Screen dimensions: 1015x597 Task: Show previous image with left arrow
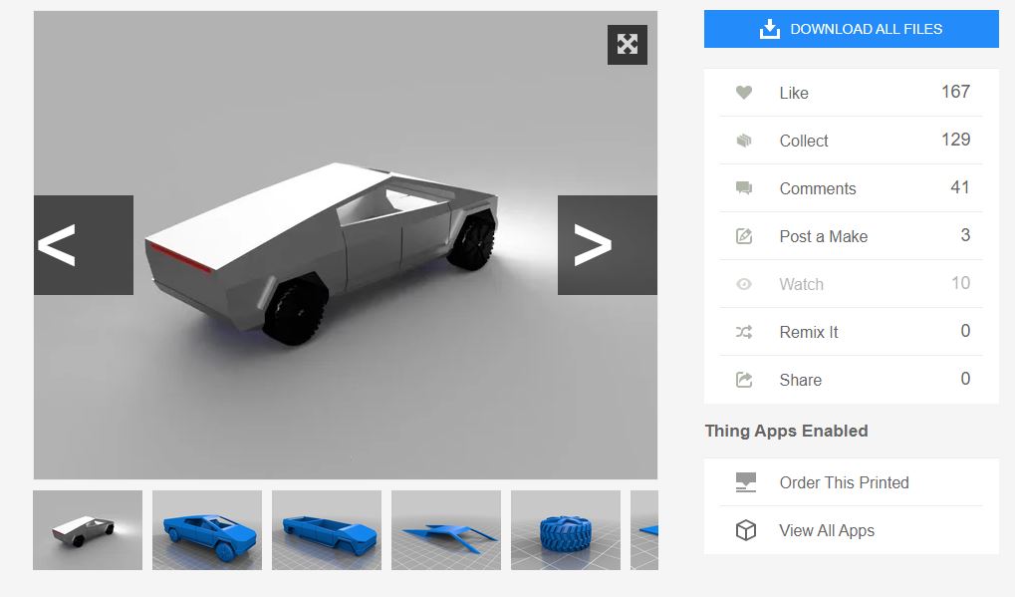[x=84, y=245]
